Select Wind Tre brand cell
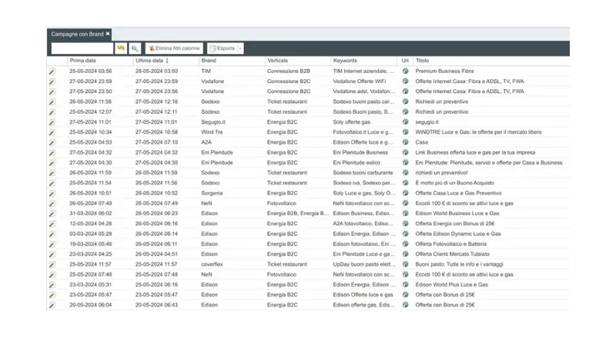This screenshot has height=346, width=616. pyautogui.click(x=212, y=132)
